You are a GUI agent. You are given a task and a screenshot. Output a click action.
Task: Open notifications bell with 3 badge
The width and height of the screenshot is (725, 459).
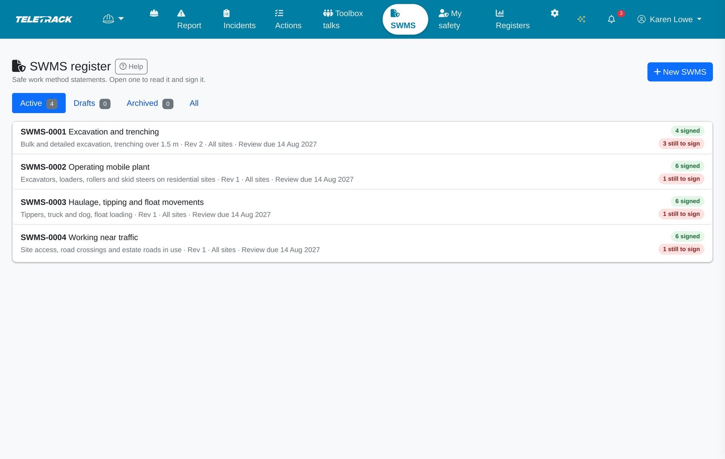(612, 19)
